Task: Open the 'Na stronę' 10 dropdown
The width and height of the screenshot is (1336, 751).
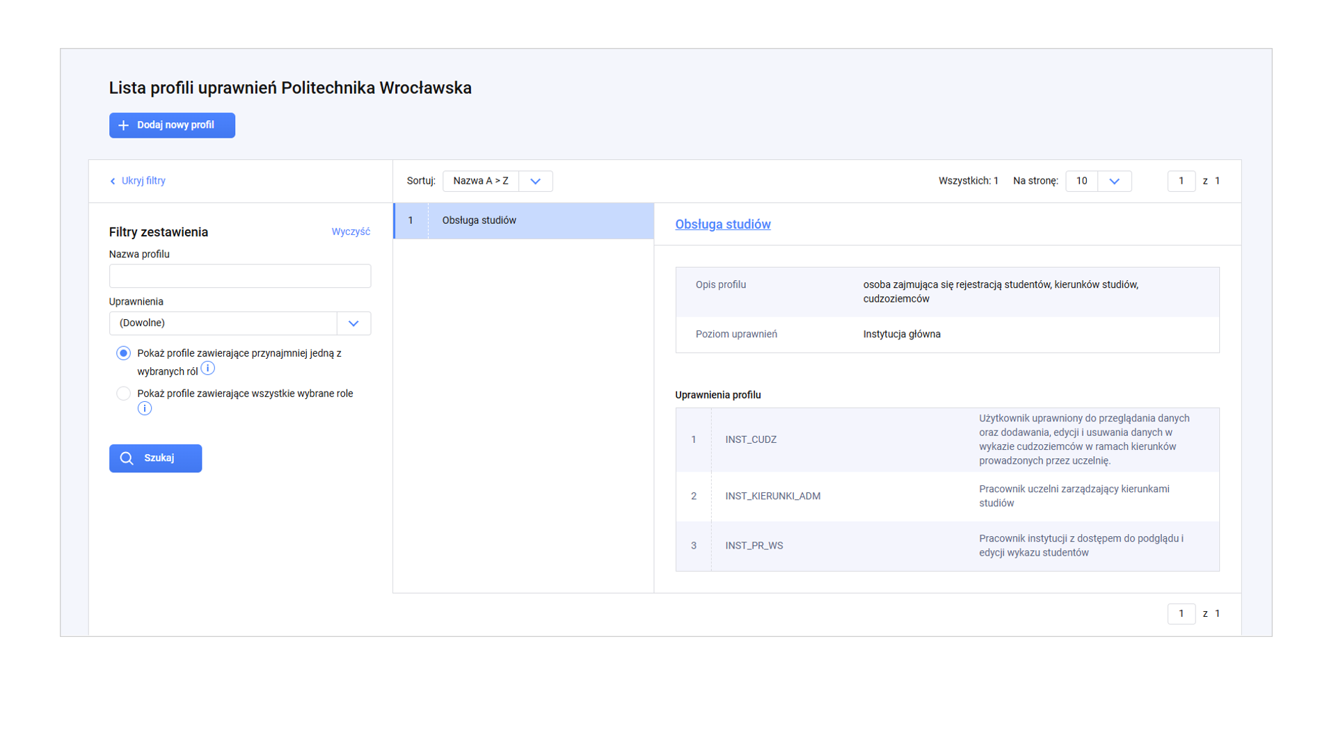Action: 1099,181
